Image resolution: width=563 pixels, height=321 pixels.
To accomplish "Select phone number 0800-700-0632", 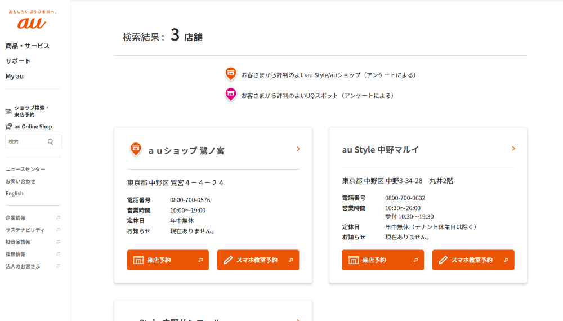I will (x=405, y=198).
